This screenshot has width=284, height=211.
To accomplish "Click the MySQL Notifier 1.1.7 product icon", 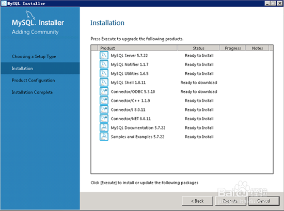I will point(104,64).
